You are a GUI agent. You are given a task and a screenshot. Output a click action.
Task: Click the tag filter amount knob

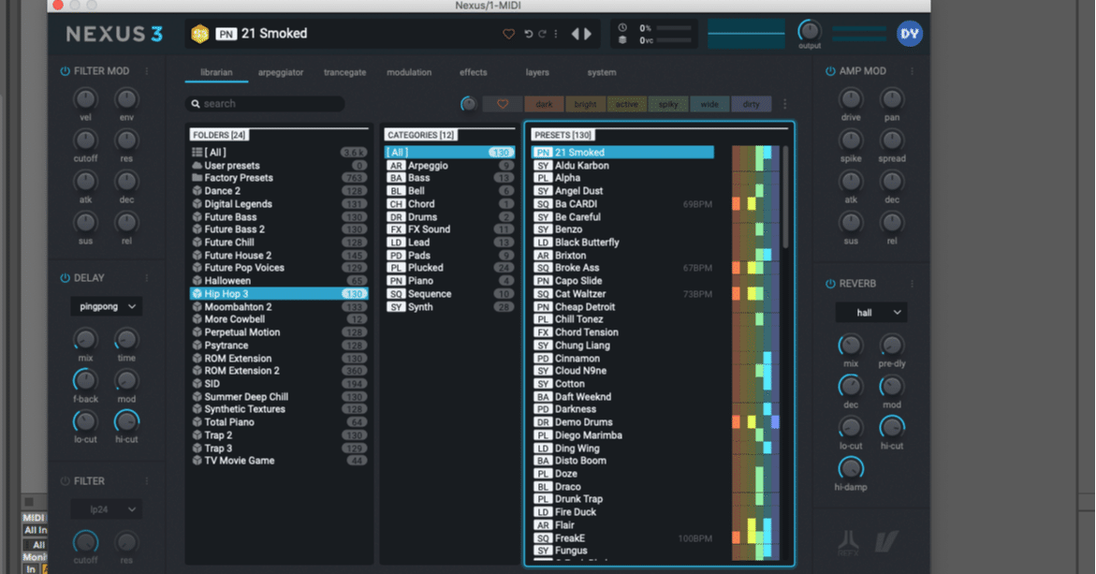(468, 104)
